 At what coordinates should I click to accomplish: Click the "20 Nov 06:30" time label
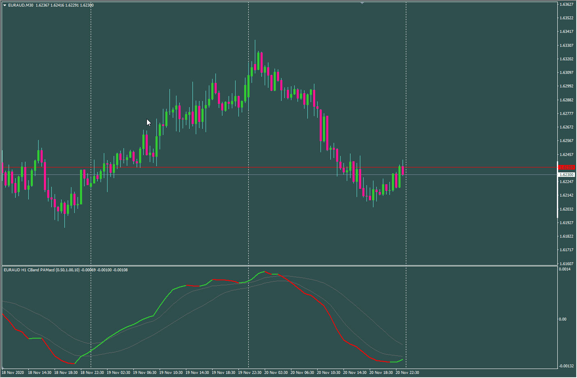coord(302,373)
